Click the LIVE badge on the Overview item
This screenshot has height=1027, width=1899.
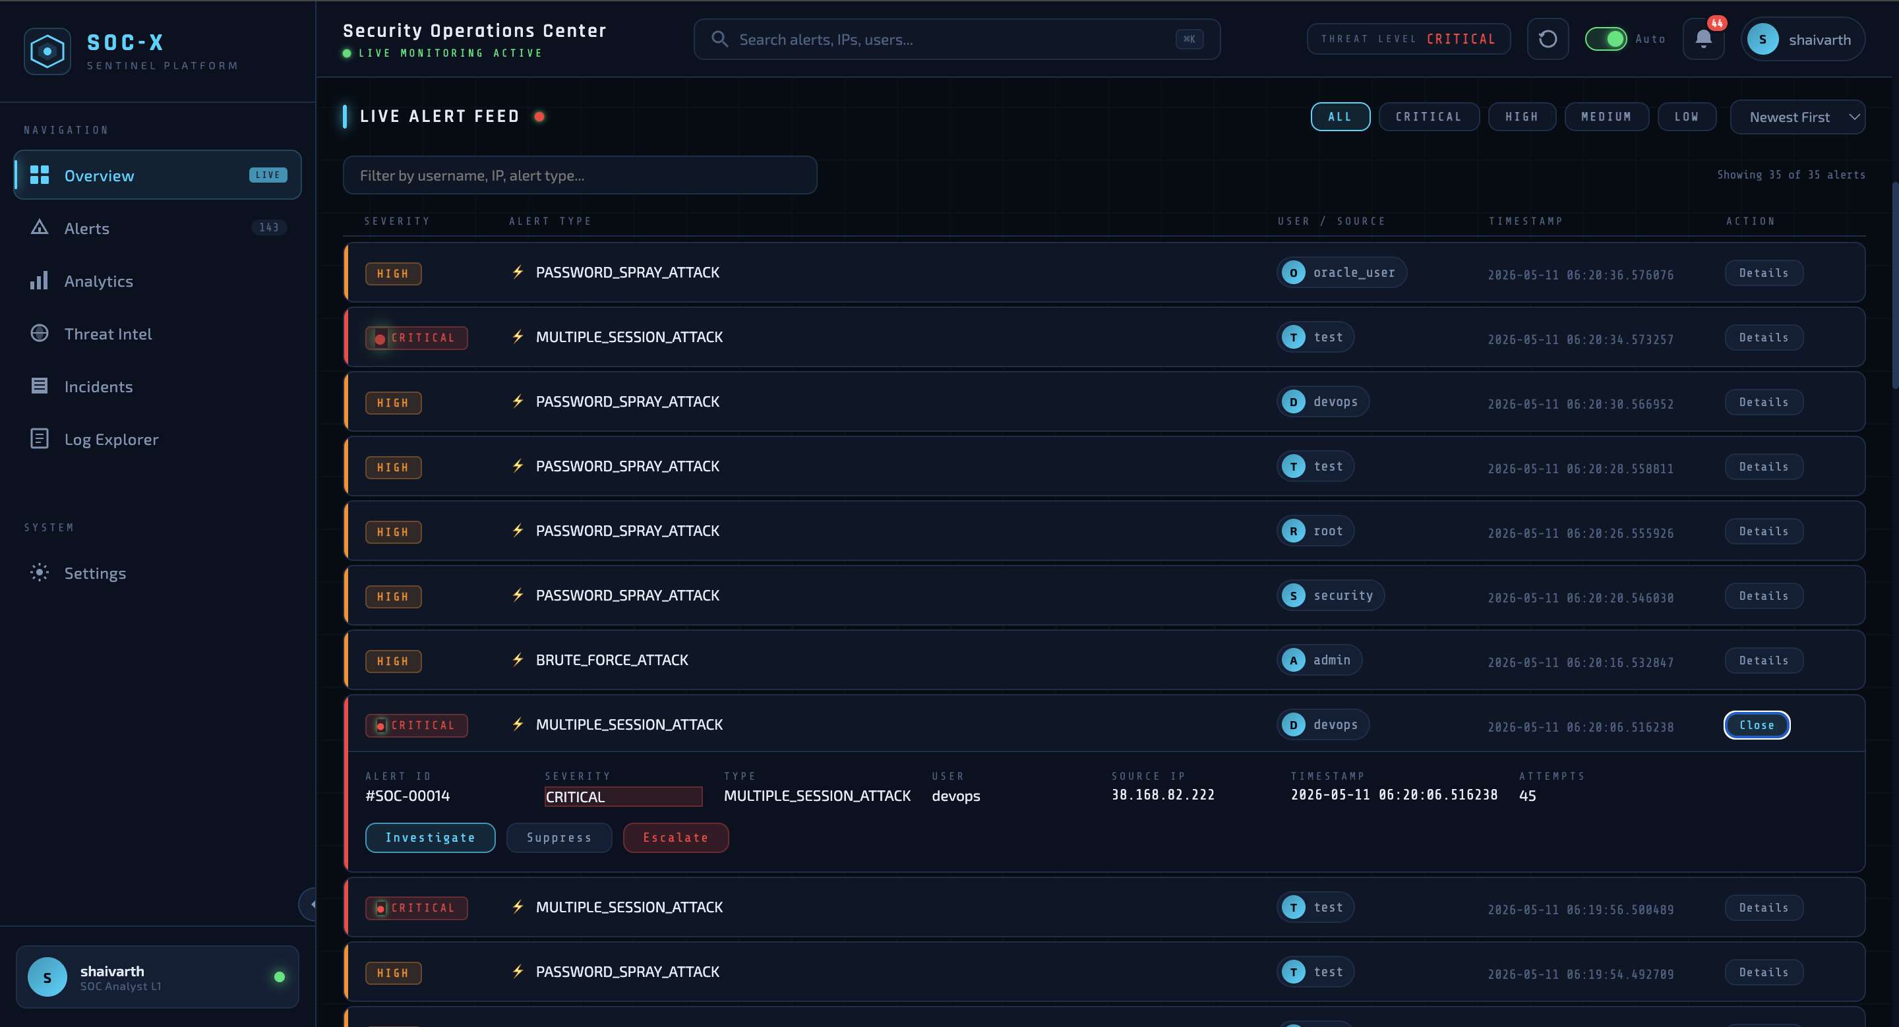(268, 175)
